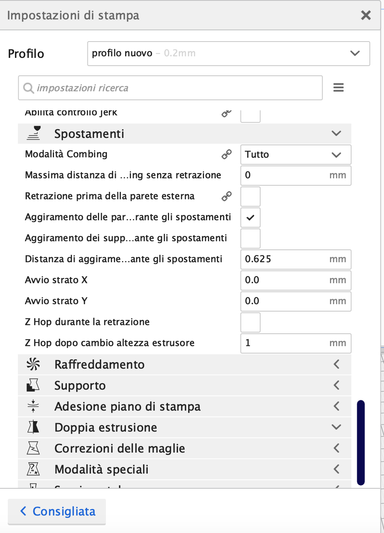Click link icon next to Retrazione prima della parete esterna
Viewport: 384px width, 533px height.
[x=227, y=197]
